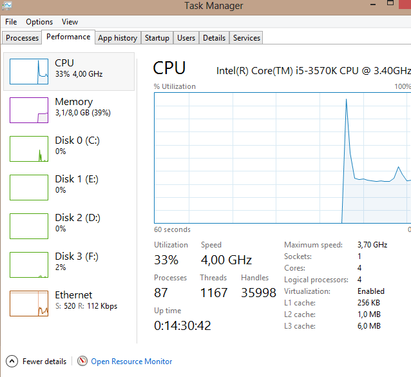
Task: Click the '33% 4,00 GHz' sidebar text
Action: (x=79, y=74)
